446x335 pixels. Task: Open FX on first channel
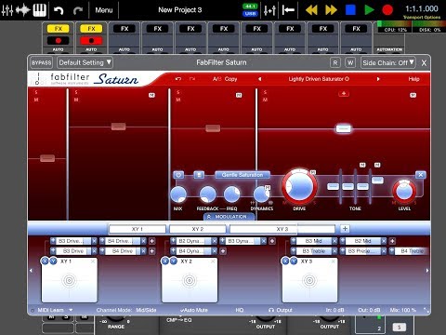click(x=58, y=29)
